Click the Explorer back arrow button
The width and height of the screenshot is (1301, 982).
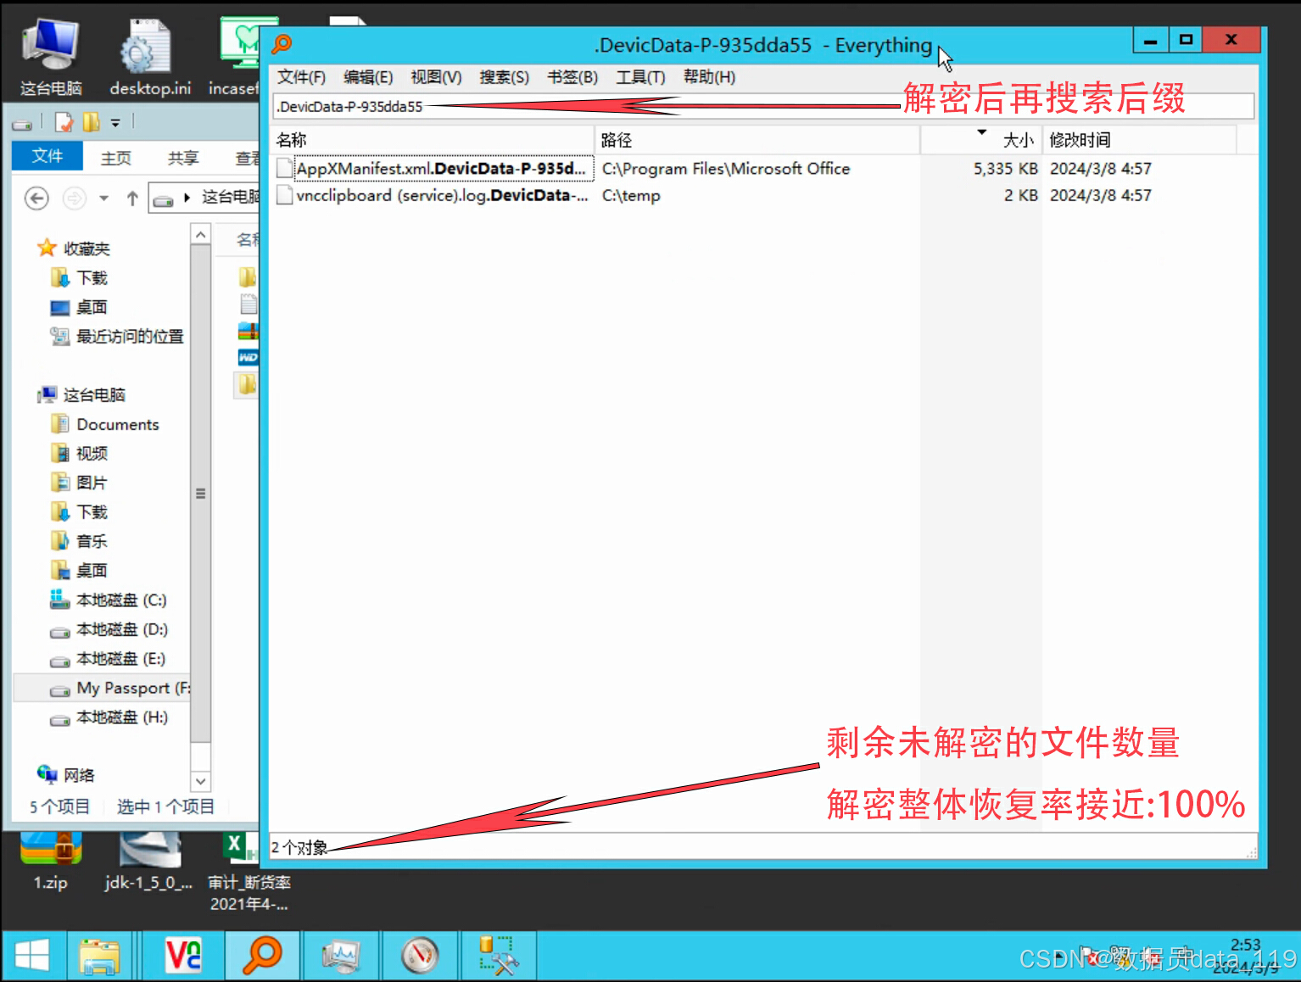tap(36, 198)
